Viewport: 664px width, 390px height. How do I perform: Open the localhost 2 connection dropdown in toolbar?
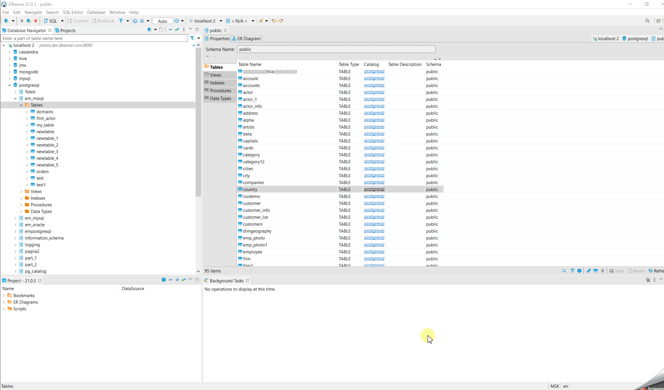coord(221,21)
